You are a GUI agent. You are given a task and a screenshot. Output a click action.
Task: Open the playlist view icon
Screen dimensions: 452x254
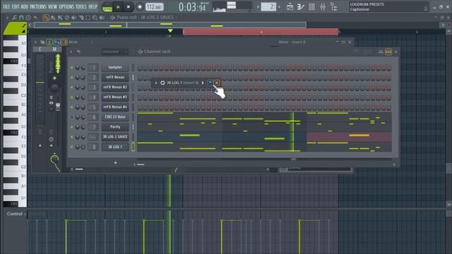click(x=290, y=7)
